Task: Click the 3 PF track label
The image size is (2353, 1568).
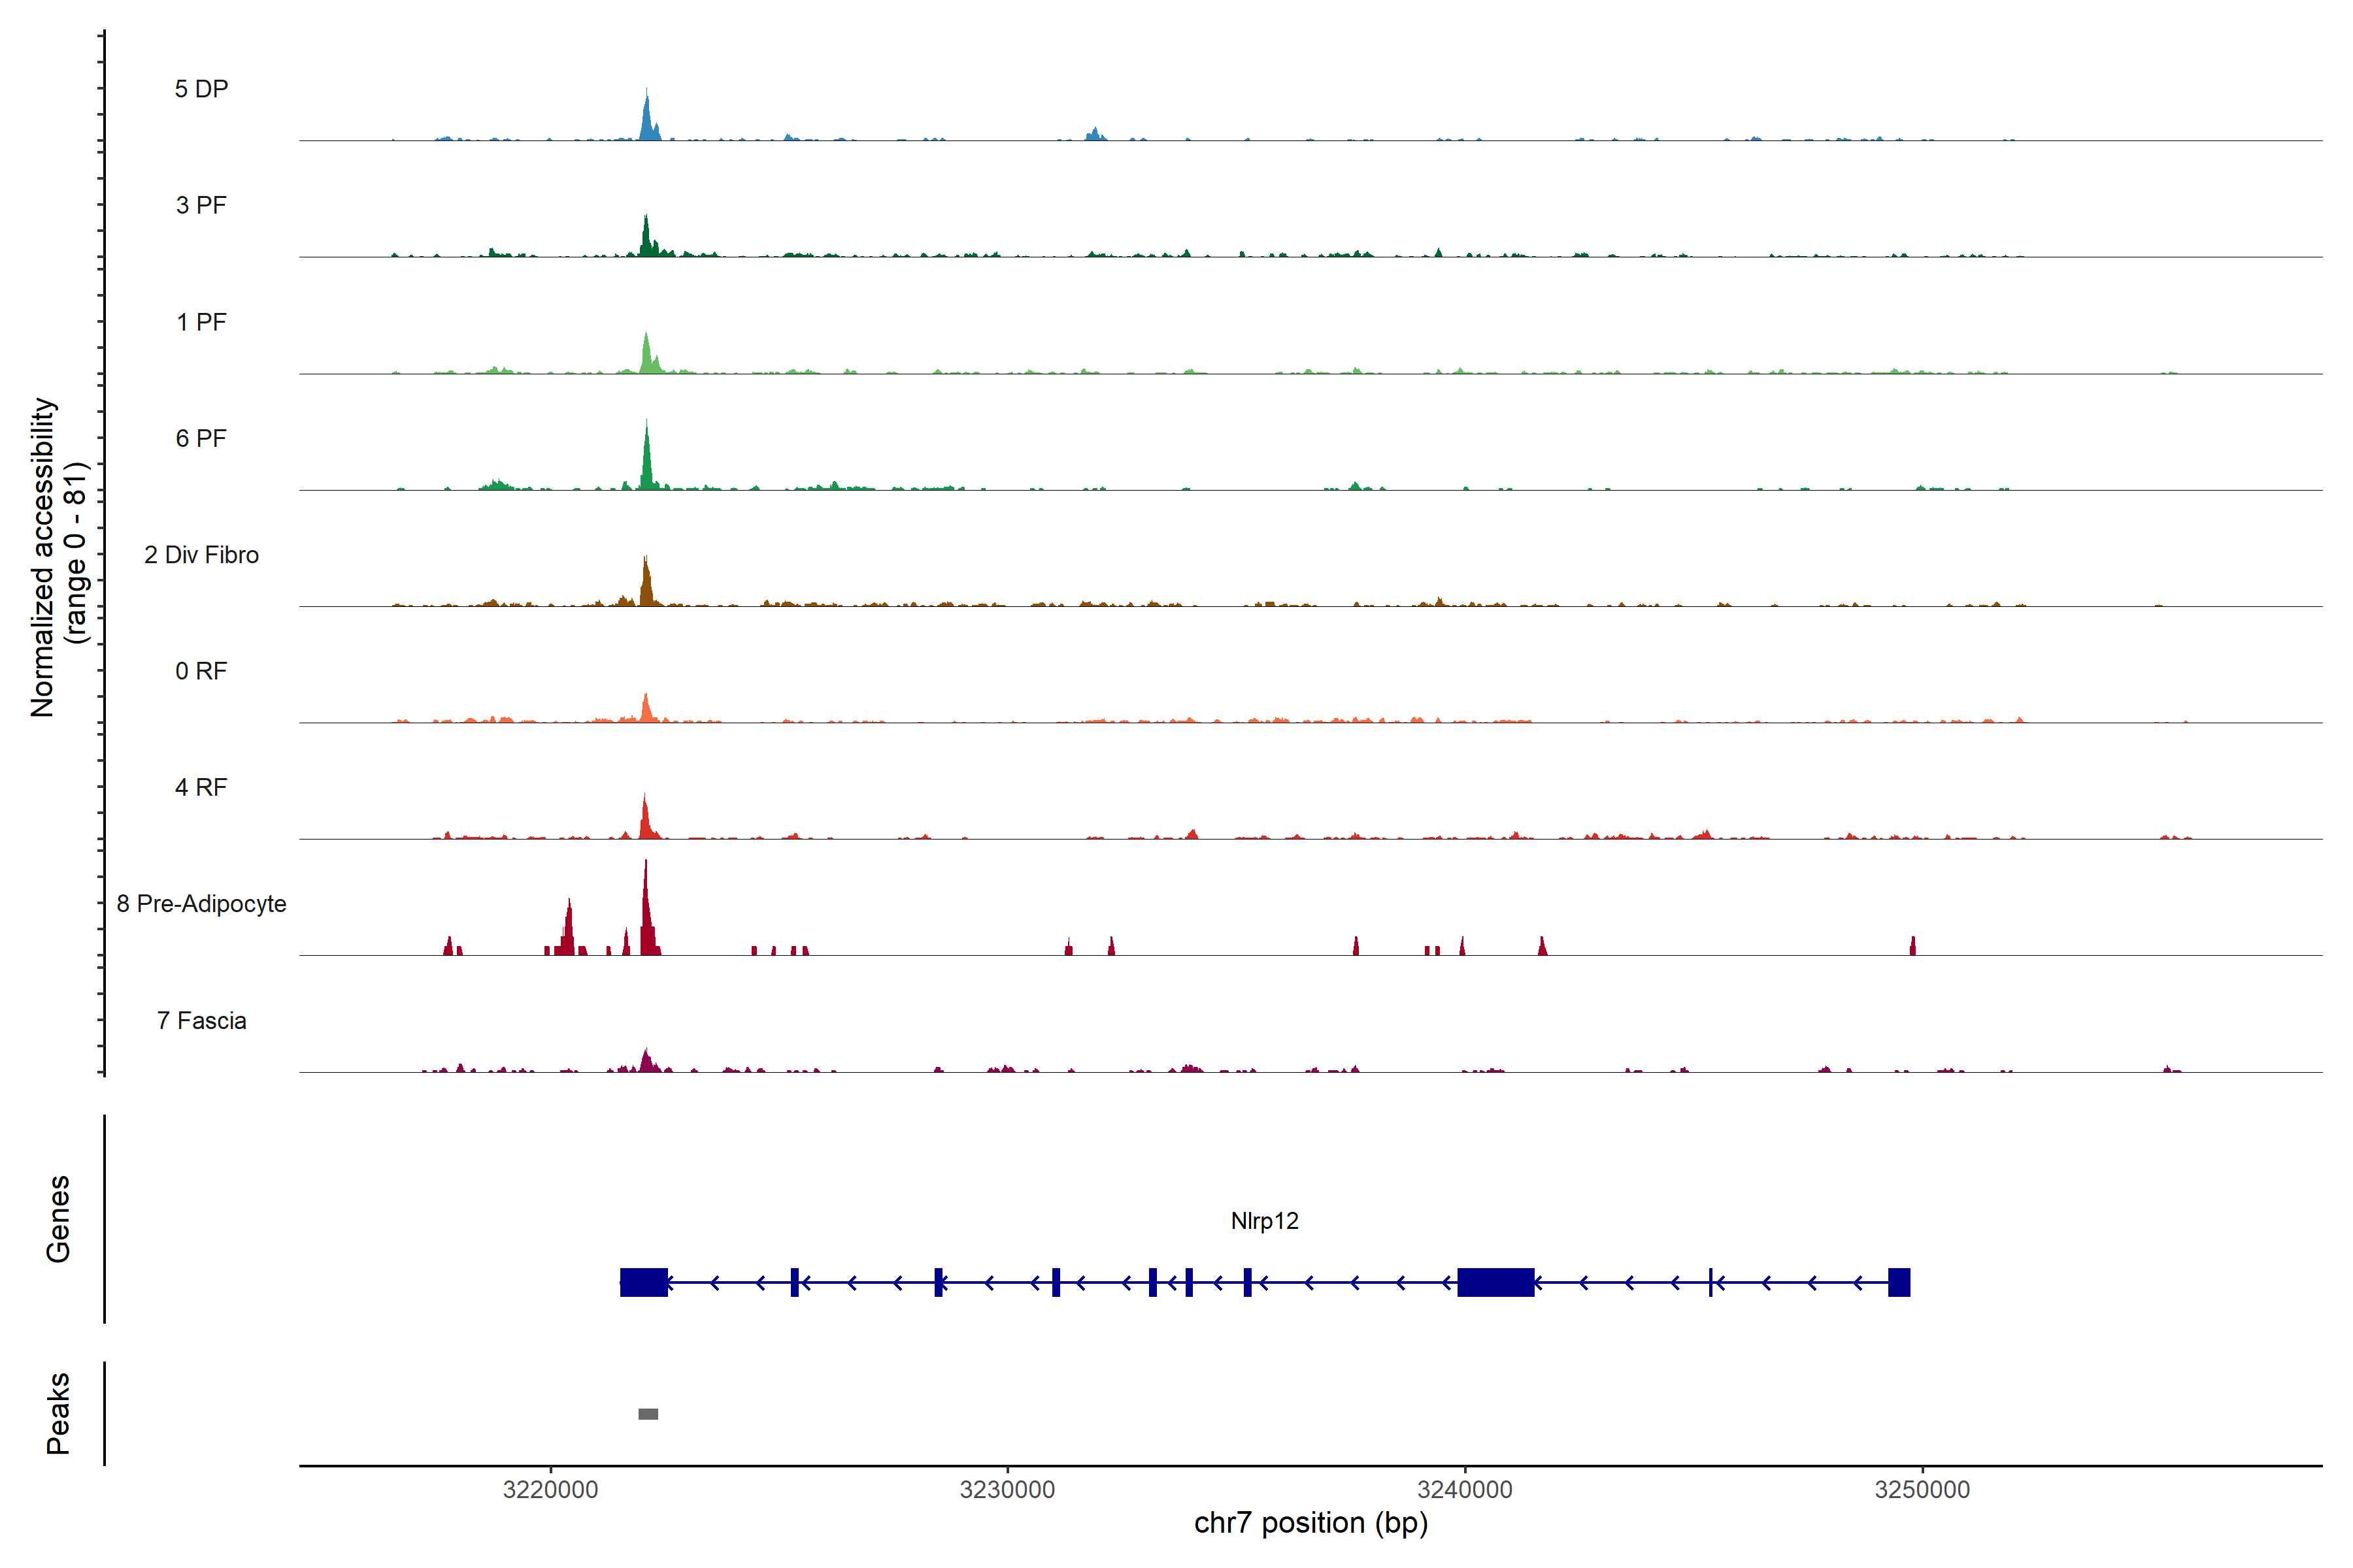Action: click(x=201, y=205)
